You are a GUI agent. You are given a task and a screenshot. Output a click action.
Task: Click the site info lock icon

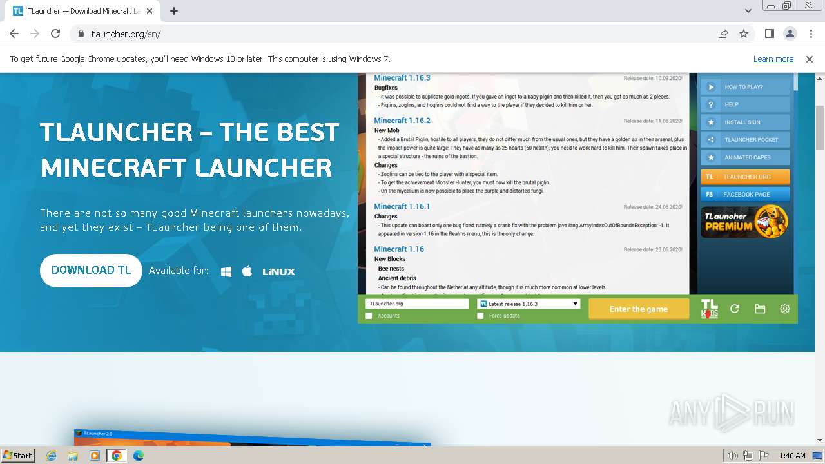tap(81, 34)
